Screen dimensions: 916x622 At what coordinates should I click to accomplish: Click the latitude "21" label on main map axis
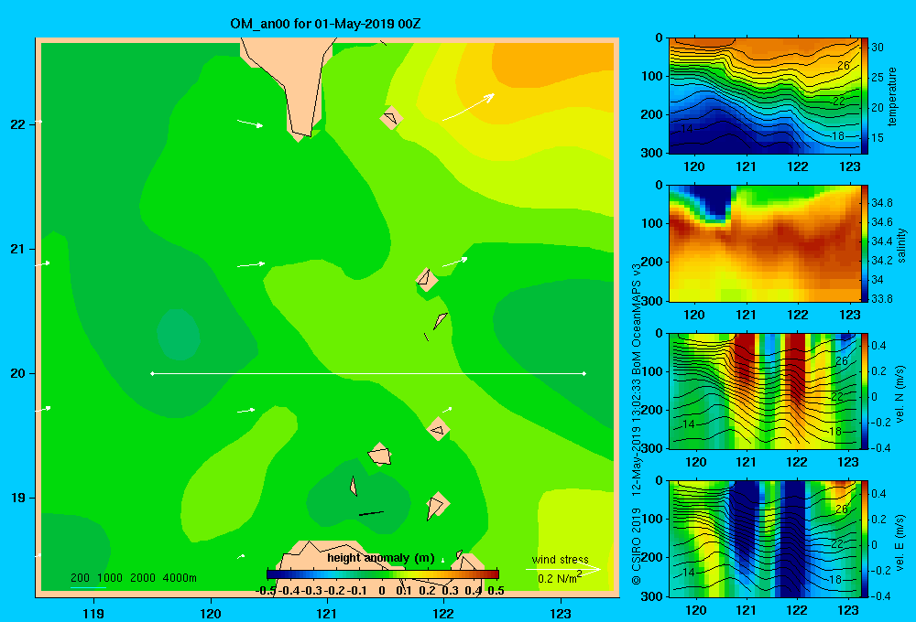(x=17, y=249)
